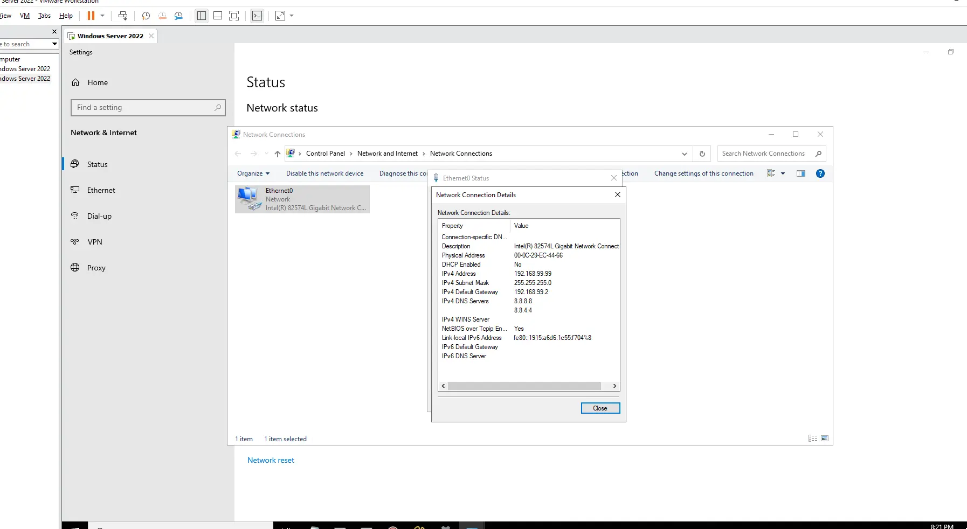Screen dimensions: 967x529
Task: Refresh the Network Connections window
Action: (x=702, y=154)
